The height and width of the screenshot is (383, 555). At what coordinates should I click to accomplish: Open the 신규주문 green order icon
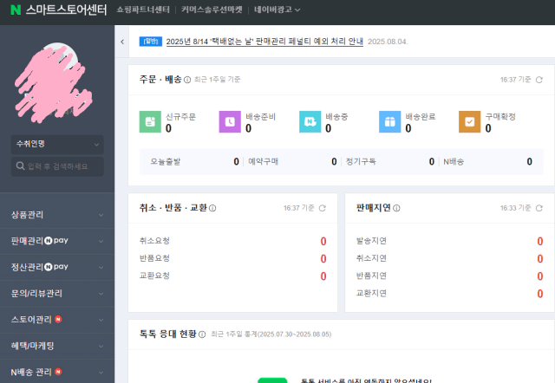[150, 121]
